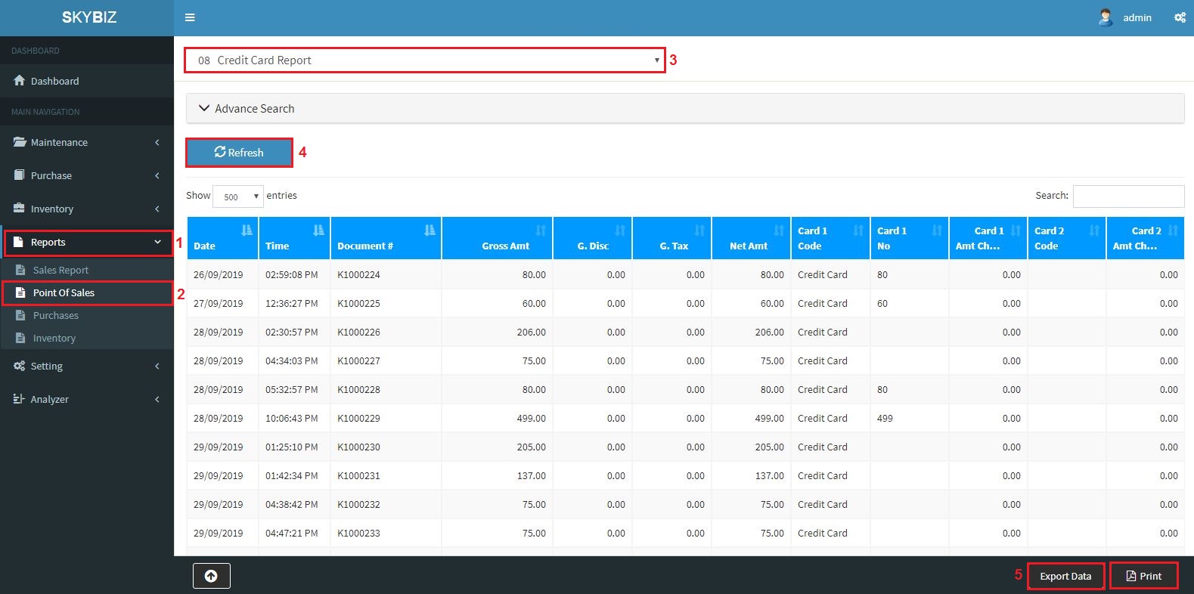Image resolution: width=1194 pixels, height=594 pixels.
Task: Open the settings gears icon top-right
Action: click(1180, 17)
